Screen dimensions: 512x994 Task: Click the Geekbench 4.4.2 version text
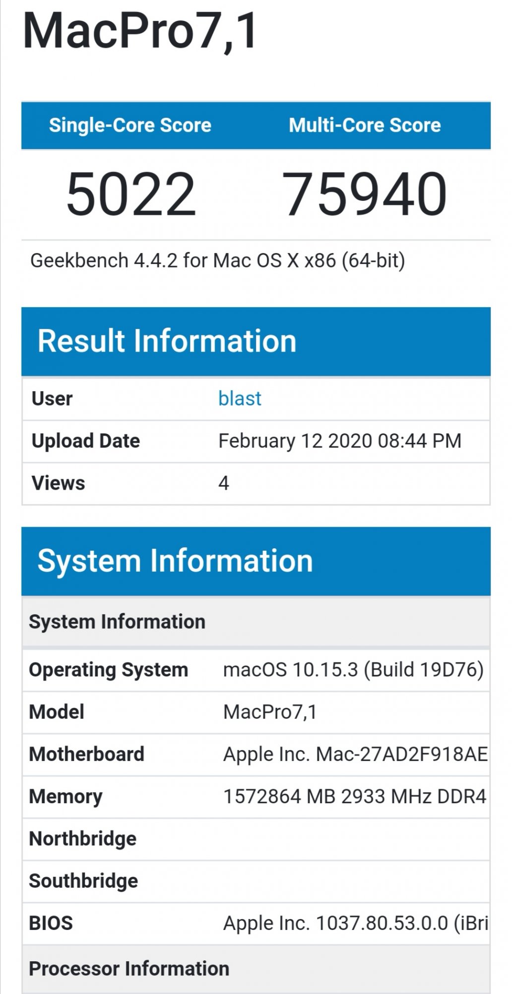click(x=217, y=260)
